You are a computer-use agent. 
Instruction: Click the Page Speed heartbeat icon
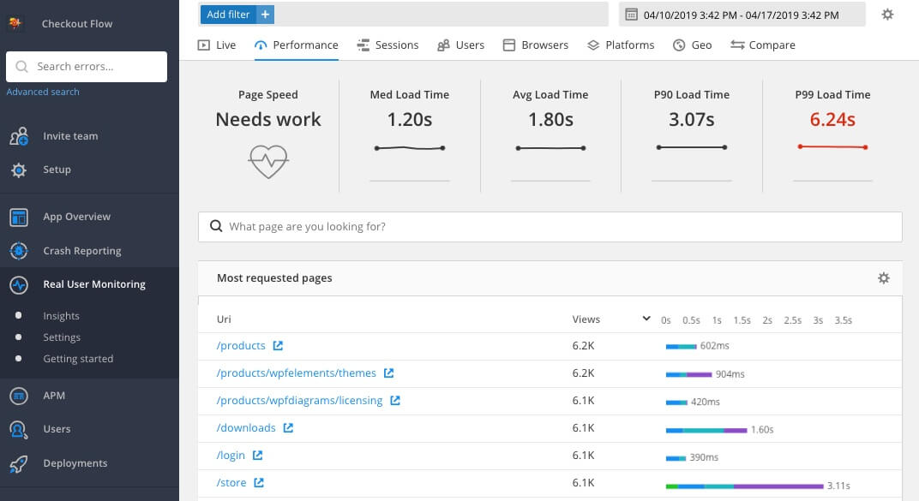coord(268,162)
